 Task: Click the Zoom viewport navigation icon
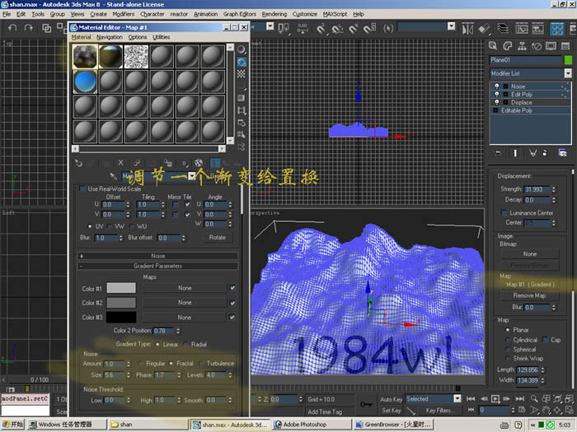tap(534, 398)
